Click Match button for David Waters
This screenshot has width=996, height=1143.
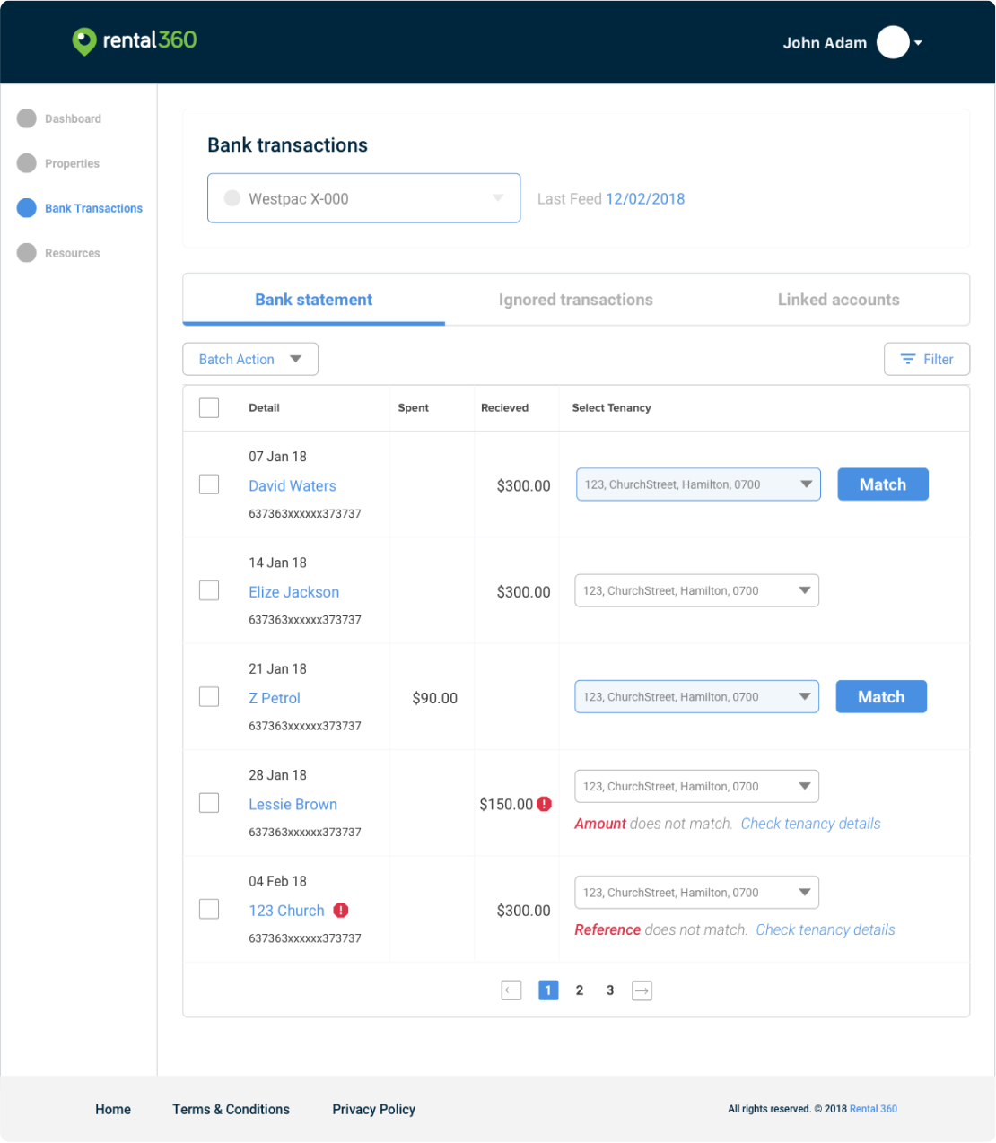point(883,484)
